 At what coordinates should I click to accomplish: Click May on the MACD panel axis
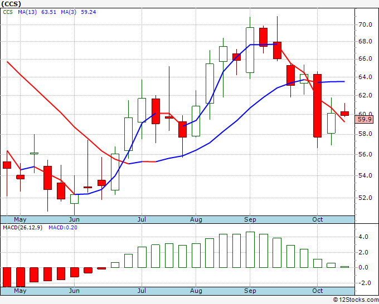tap(20, 291)
